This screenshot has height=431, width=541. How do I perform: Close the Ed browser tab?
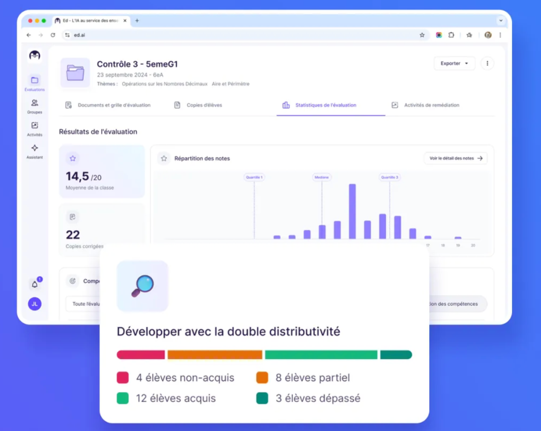click(x=125, y=20)
